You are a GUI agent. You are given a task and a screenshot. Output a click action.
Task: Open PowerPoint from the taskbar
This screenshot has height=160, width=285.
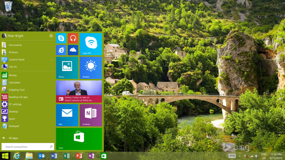[79, 156]
